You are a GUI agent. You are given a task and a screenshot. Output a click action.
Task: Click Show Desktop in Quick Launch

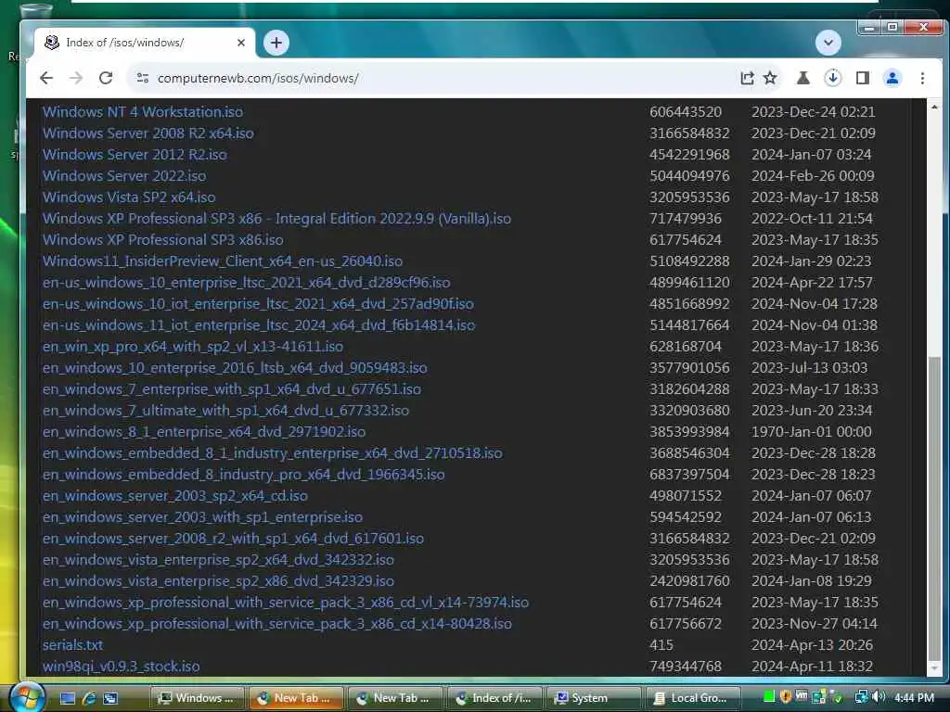click(67, 698)
